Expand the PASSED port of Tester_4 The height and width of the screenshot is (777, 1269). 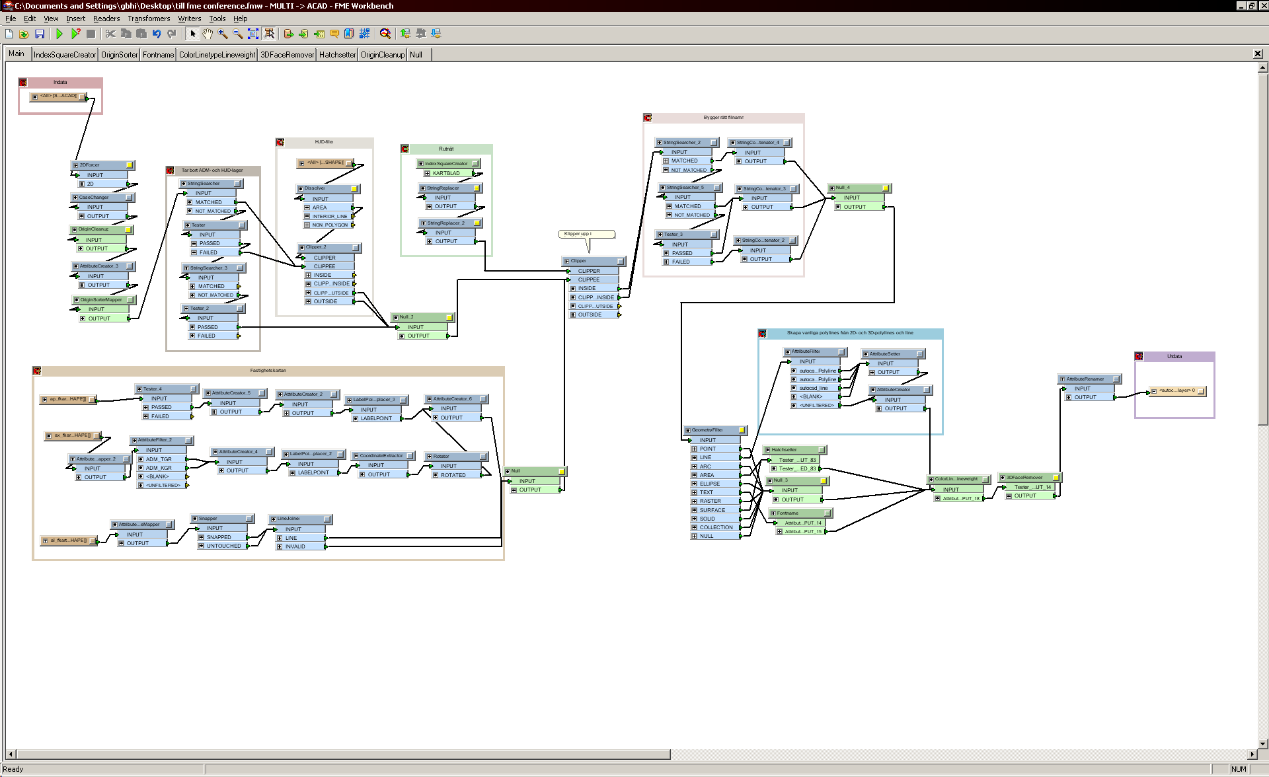(145, 408)
